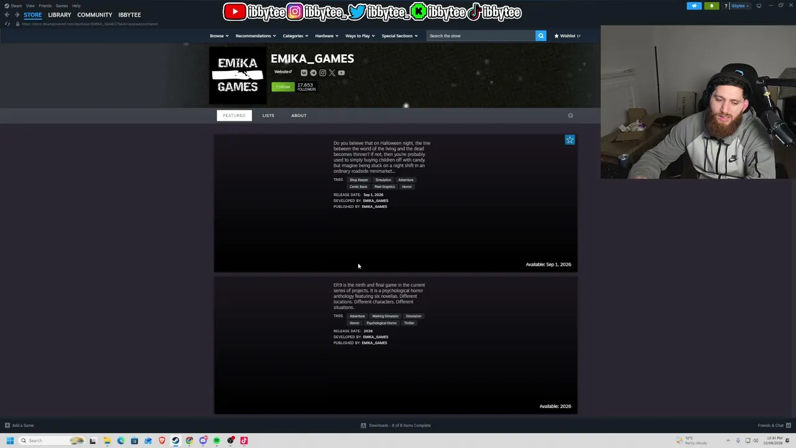
Task: Open the ibbytee account dropdown
Action: [x=740, y=6]
